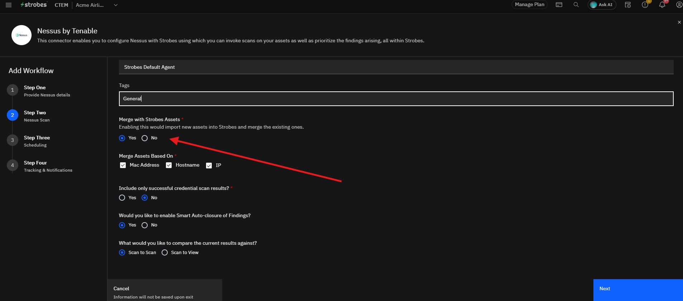Select Yes for Smart Auto-closure of Findings

pyautogui.click(x=122, y=225)
